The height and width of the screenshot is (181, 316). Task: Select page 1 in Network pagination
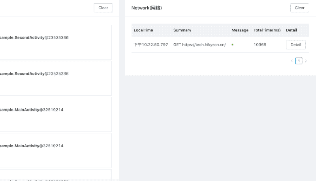pyautogui.click(x=299, y=61)
